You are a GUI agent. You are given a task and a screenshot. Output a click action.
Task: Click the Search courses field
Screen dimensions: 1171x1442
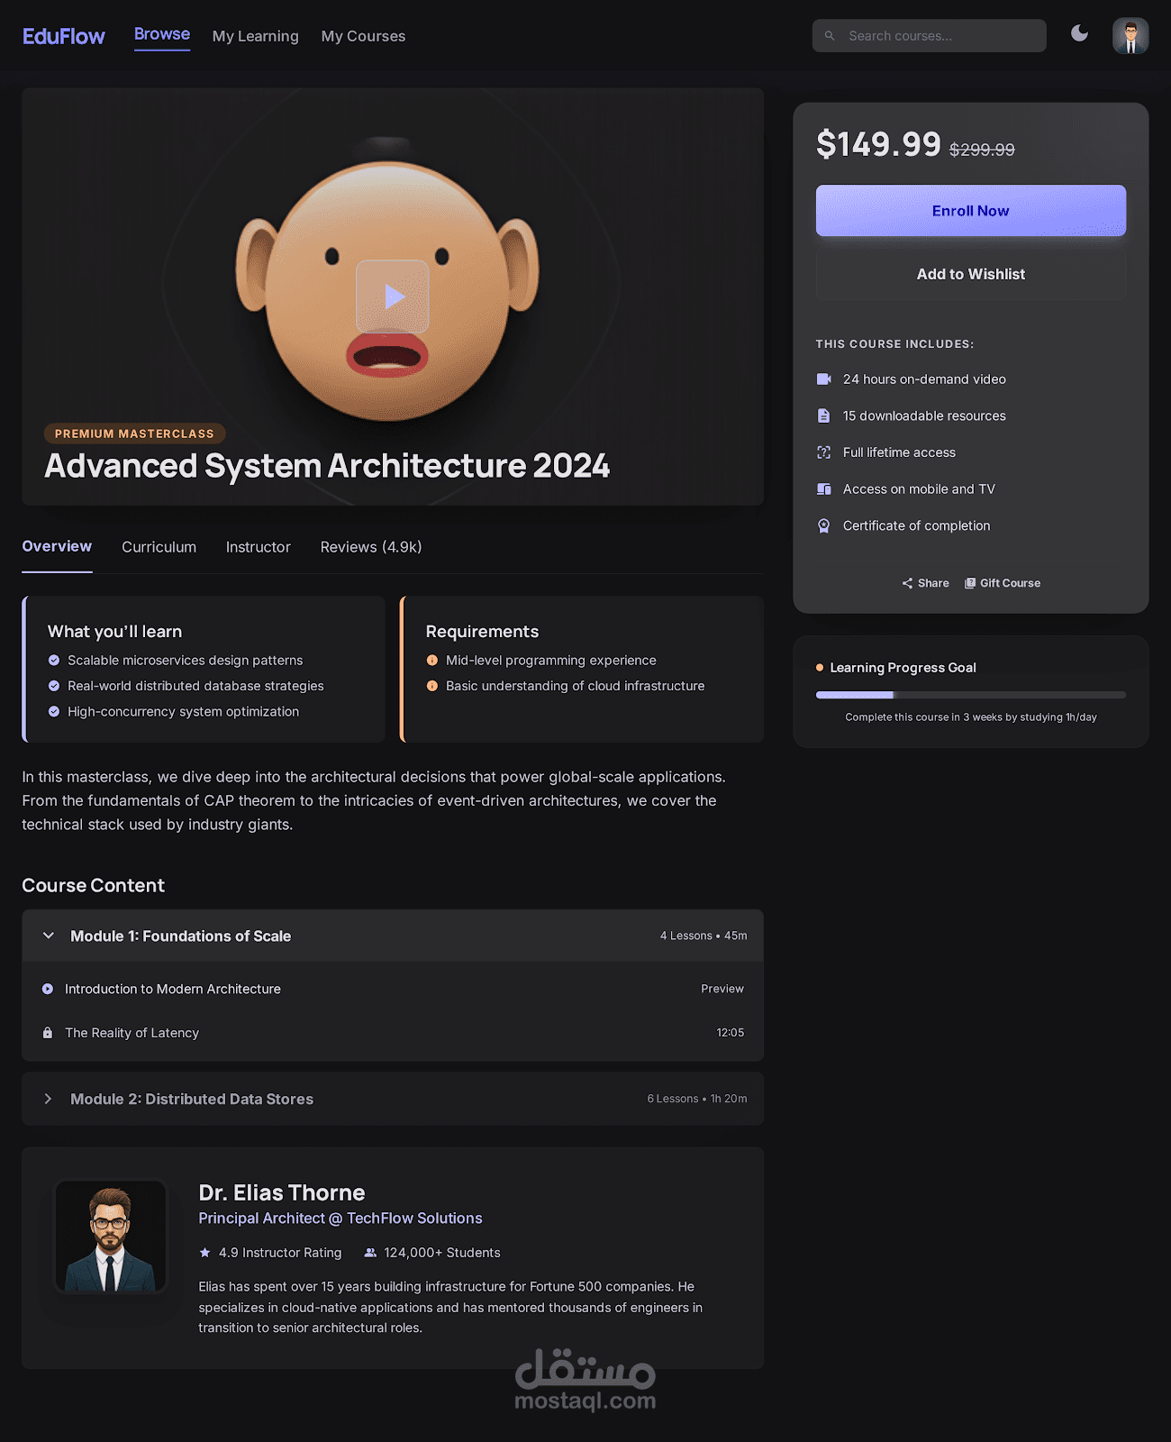tap(937, 36)
